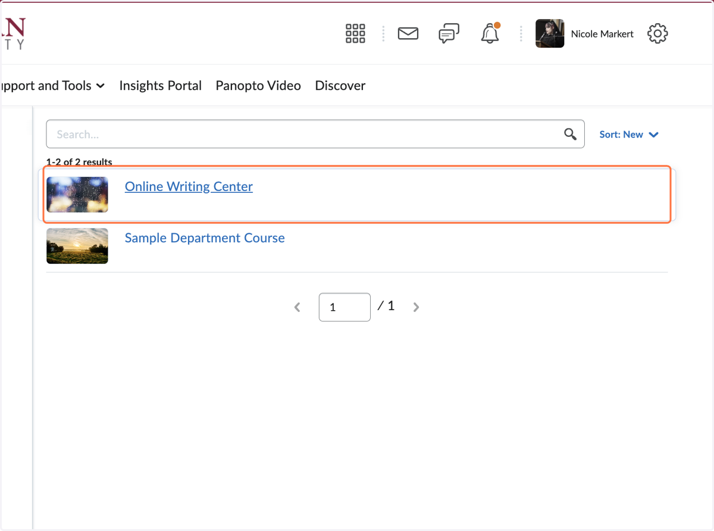Open the Panopto Video nav item
The image size is (714, 531).
[258, 86]
